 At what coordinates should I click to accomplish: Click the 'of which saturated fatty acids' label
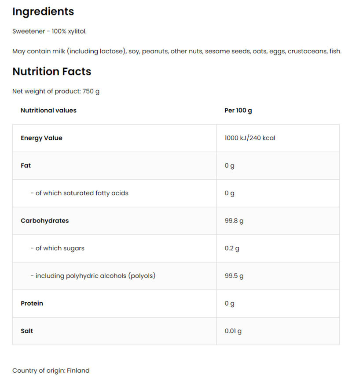tap(80, 193)
